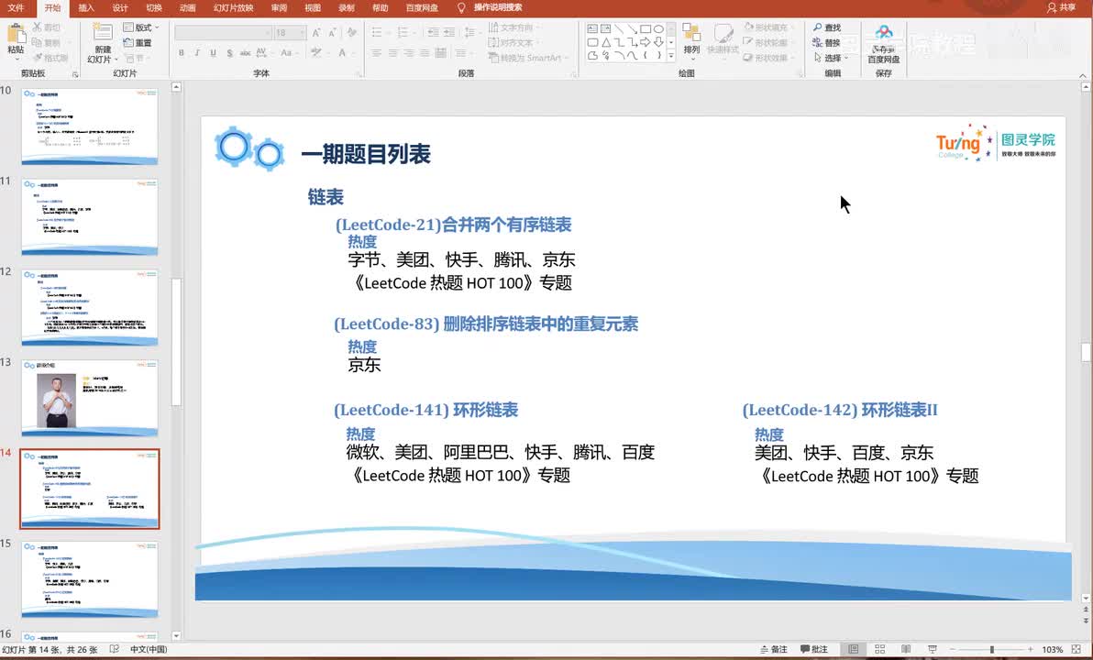This screenshot has width=1093, height=660.
Task: Select the oval shape in shapes gallery
Action: [x=658, y=29]
